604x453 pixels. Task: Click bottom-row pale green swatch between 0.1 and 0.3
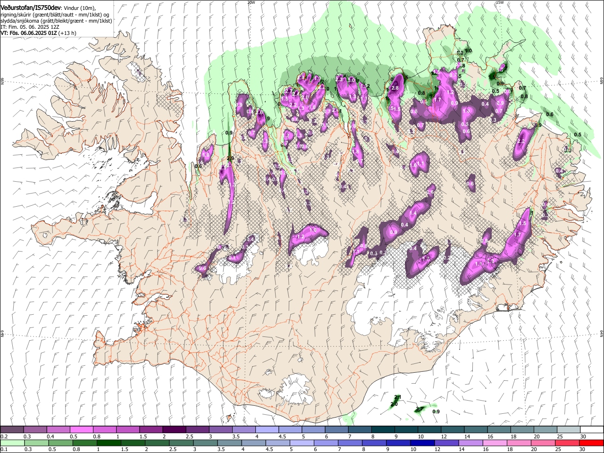[12, 443]
